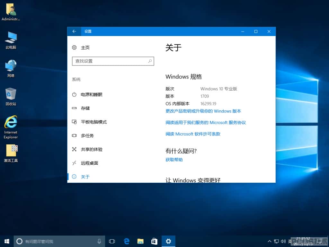Click the 获取帮助 link

[174, 160]
